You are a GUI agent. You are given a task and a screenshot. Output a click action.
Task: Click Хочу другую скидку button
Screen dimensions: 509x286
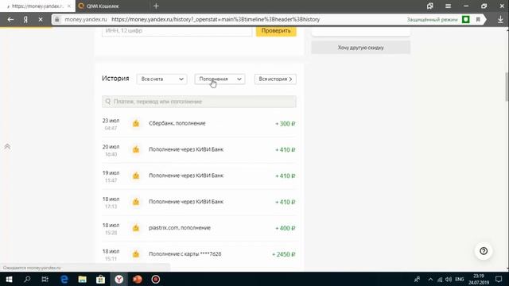(x=360, y=48)
